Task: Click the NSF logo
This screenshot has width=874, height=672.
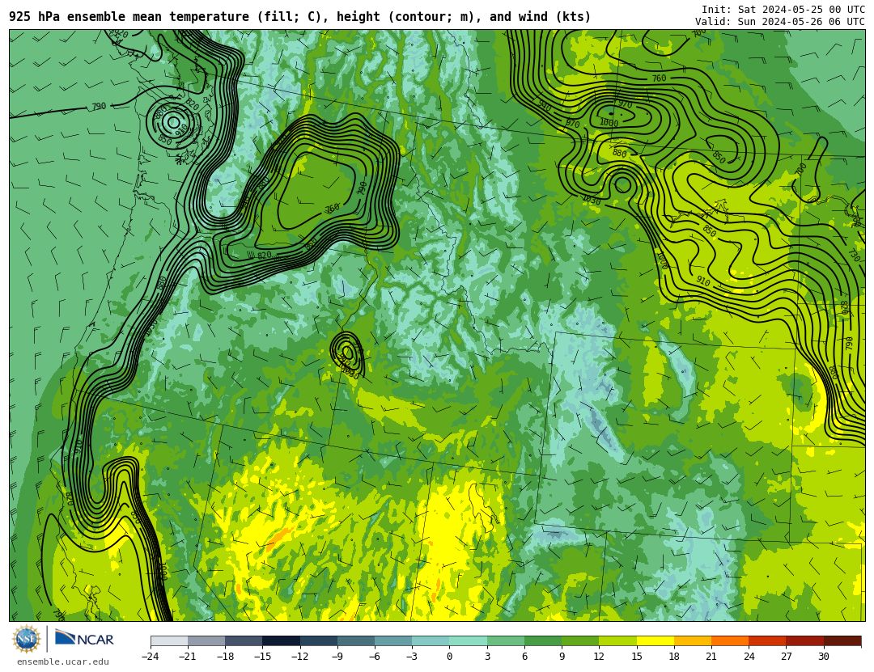Action: 26,639
